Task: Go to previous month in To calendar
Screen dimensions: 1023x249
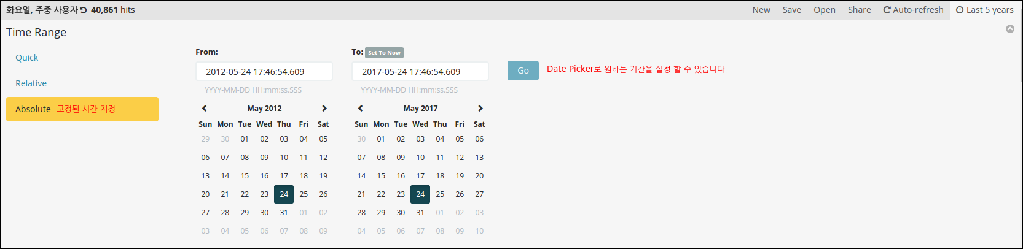Action: click(x=361, y=108)
